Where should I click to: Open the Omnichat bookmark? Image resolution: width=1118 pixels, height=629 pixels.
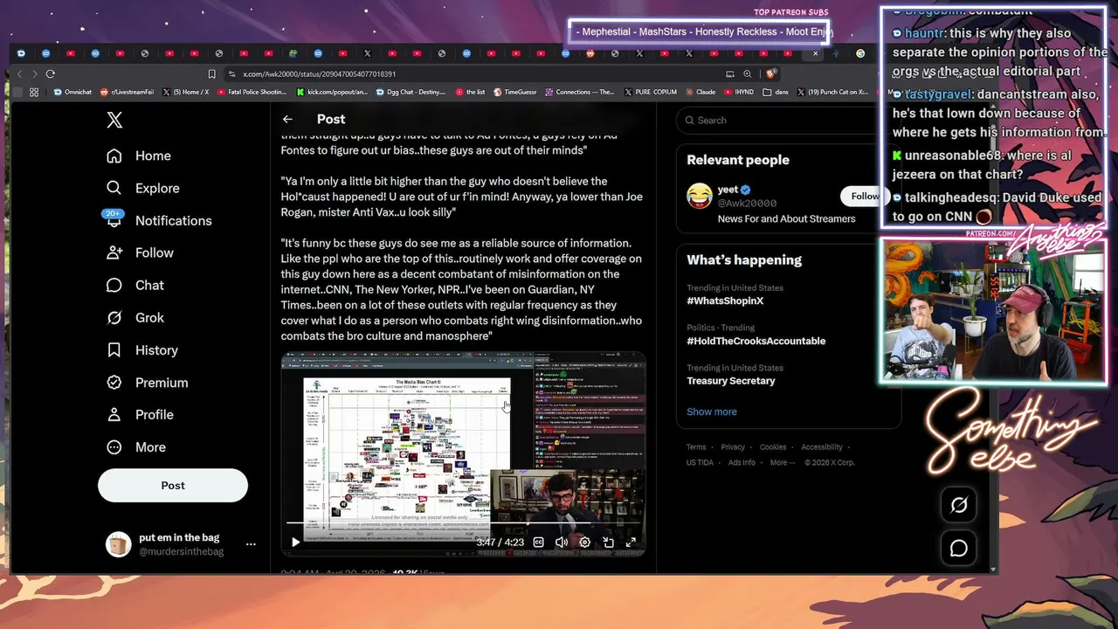click(x=72, y=92)
